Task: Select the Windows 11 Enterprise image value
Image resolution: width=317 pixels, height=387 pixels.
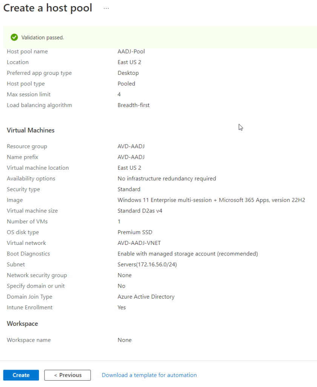Action: (211, 200)
